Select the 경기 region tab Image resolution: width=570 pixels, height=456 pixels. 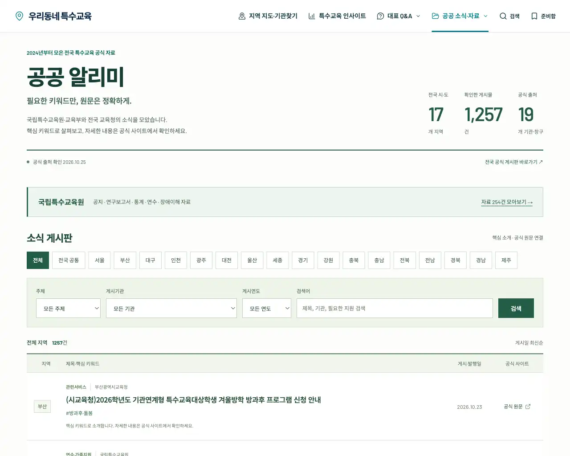[303, 260]
